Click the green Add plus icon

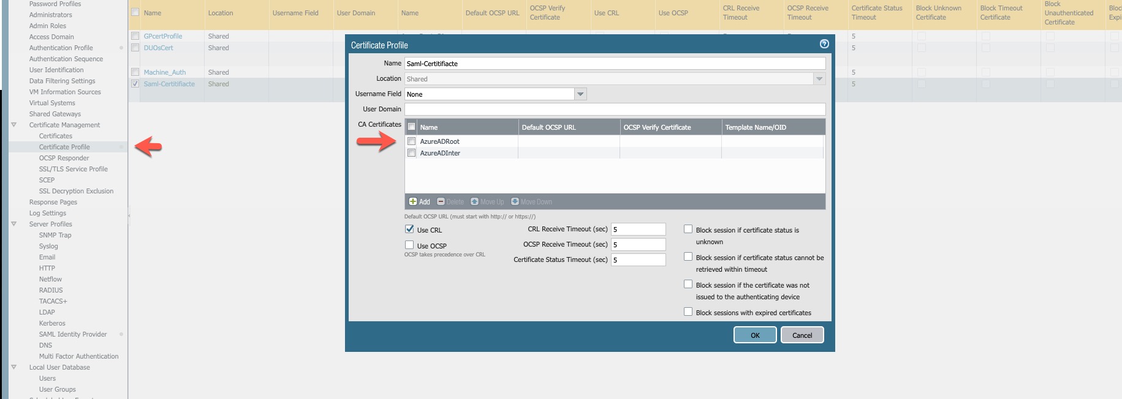(413, 202)
